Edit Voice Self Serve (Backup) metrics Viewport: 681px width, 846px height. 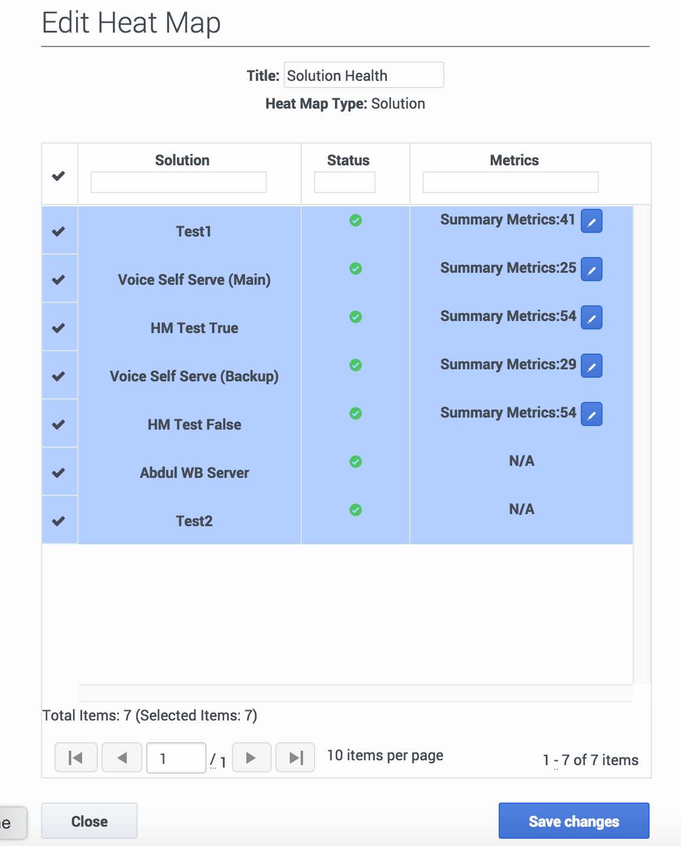coord(592,366)
